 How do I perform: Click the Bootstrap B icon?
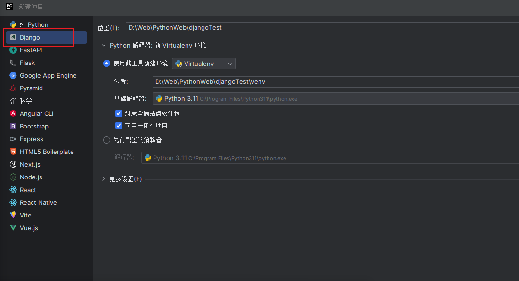pos(13,126)
